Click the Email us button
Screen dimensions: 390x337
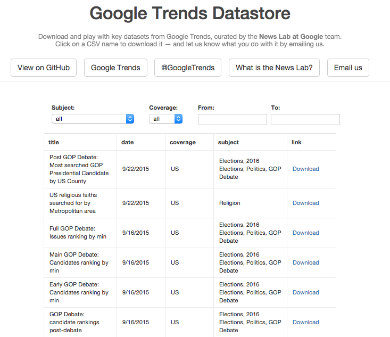coord(348,68)
